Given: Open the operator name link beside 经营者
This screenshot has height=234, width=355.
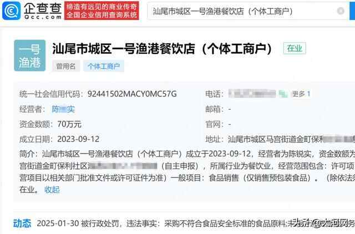Looking at the screenshot, I should [x=63, y=109].
